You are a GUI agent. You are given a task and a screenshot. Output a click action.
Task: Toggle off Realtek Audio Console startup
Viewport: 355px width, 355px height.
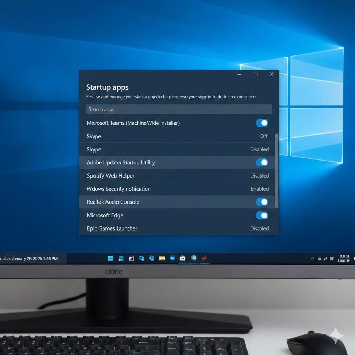click(262, 202)
